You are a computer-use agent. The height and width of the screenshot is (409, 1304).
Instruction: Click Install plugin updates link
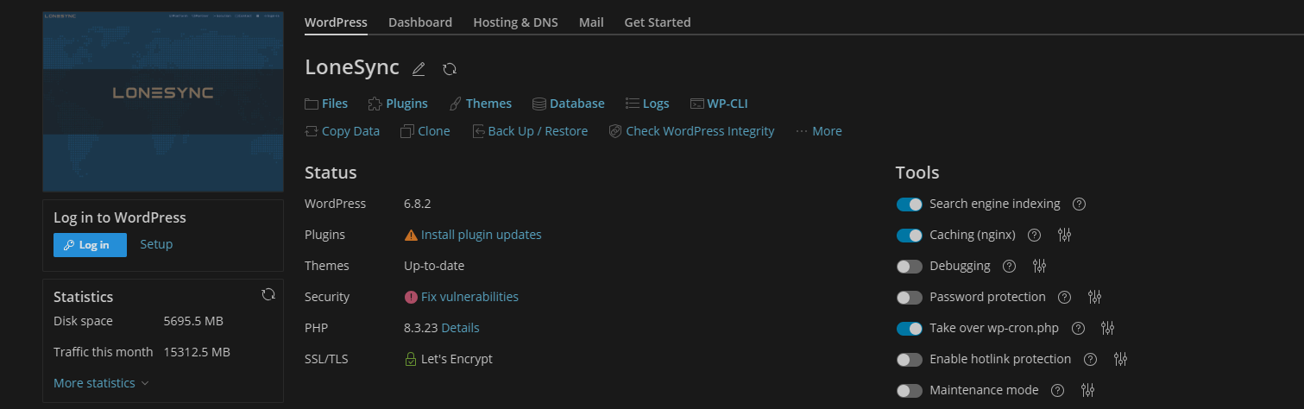482,235
